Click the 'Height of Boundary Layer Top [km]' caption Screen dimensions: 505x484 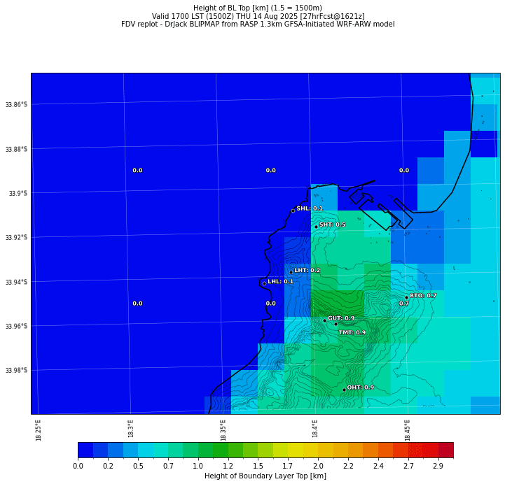click(265, 476)
